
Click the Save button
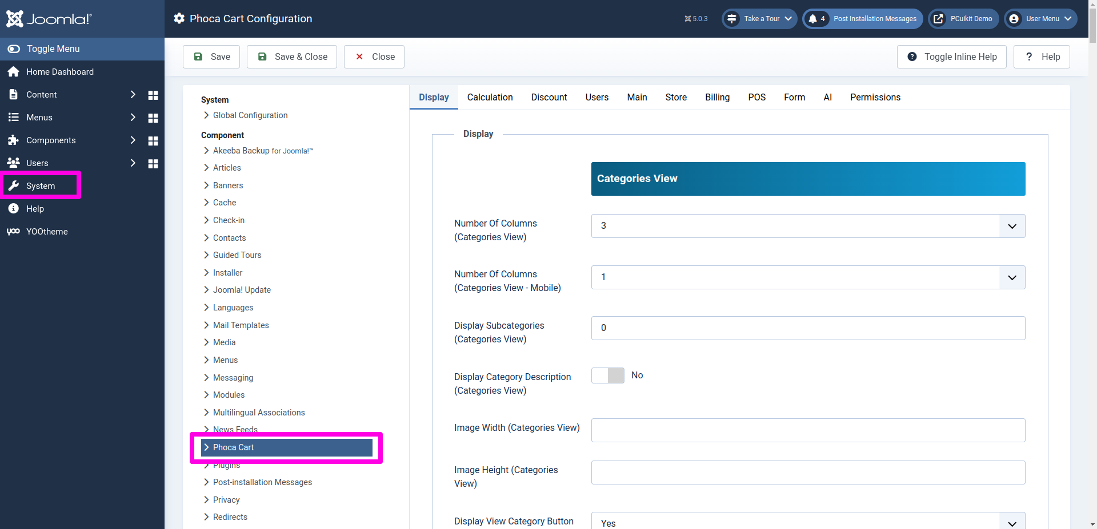(x=211, y=56)
